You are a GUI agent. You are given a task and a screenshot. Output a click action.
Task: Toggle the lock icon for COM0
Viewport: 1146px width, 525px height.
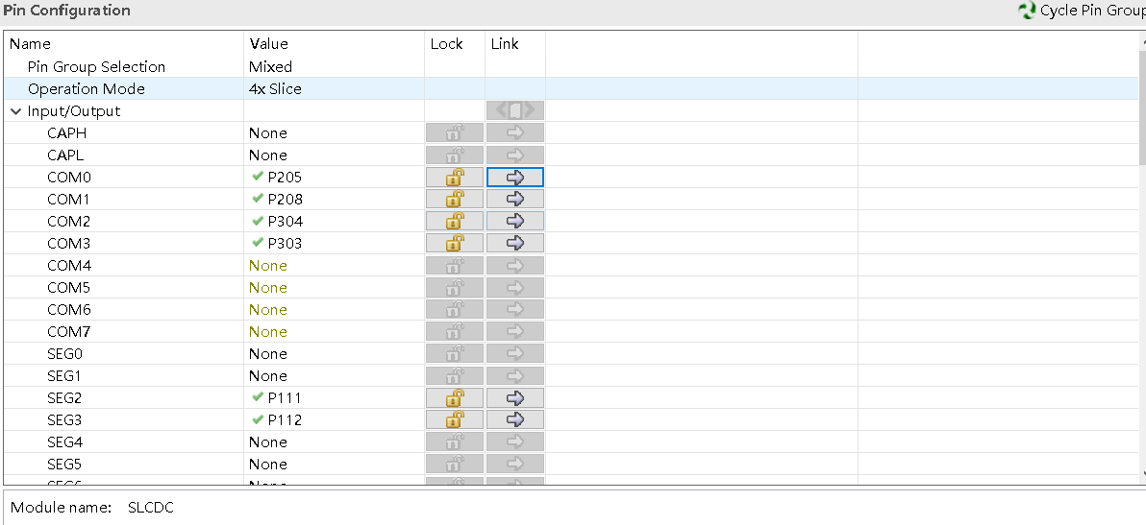[x=455, y=178]
